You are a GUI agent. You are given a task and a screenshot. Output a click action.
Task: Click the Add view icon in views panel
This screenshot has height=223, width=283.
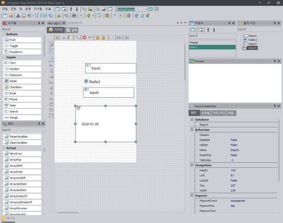[193, 30]
